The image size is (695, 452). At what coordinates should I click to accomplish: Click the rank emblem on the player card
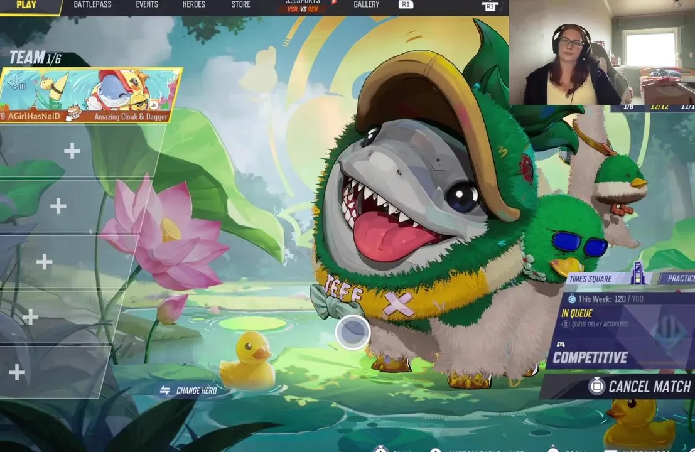[x=17, y=82]
